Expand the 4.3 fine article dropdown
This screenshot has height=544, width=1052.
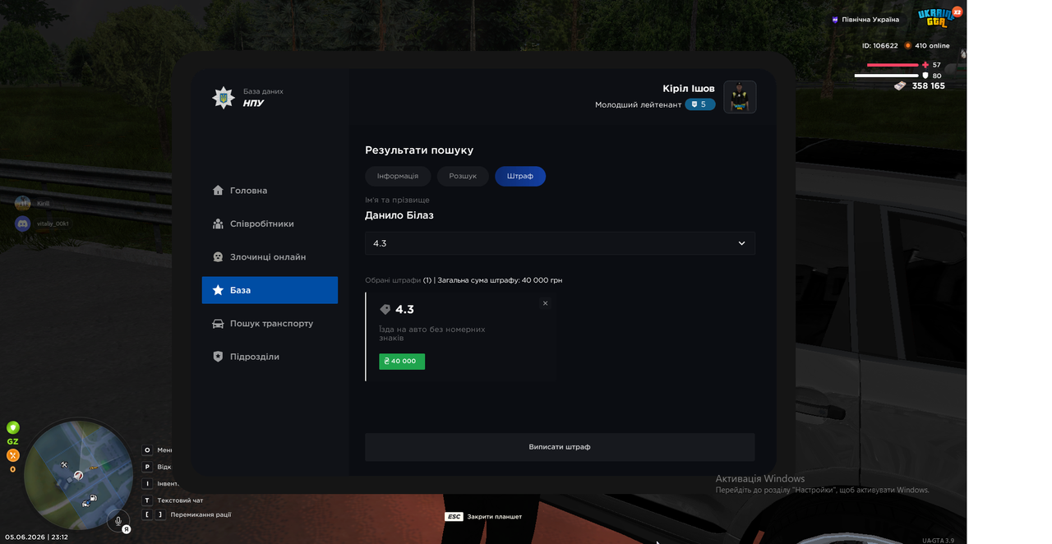[x=560, y=243]
